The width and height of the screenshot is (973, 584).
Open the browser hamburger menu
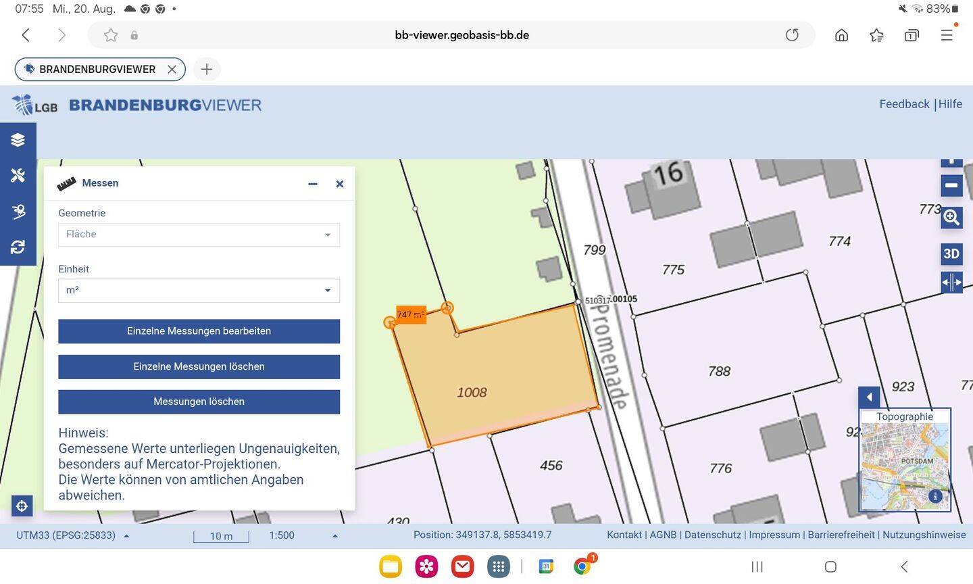click(x=947, y=35)
